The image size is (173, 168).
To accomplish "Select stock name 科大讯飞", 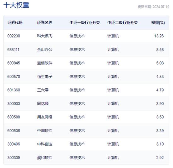I will click(x=45, y=36).
